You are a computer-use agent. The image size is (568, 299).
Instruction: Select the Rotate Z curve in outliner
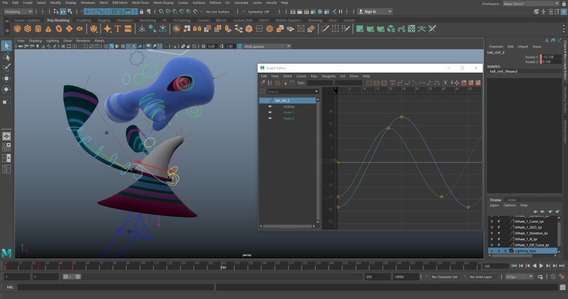coord(288,118)
